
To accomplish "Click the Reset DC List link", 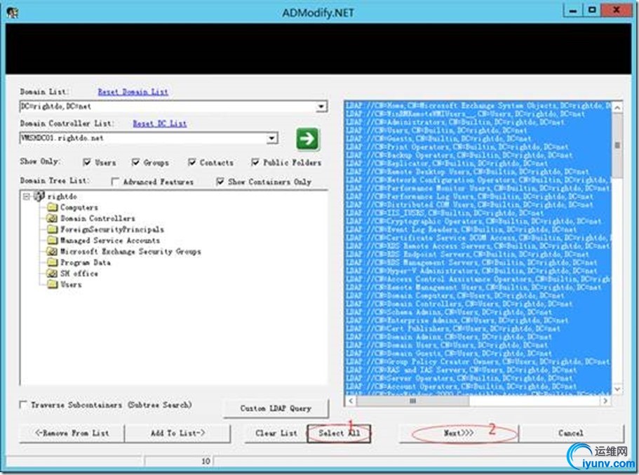I will pos(160,123).
